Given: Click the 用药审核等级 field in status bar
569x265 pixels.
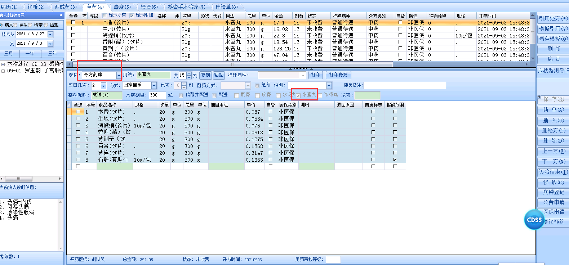Looking at the screenshot, I should point(333,260).
